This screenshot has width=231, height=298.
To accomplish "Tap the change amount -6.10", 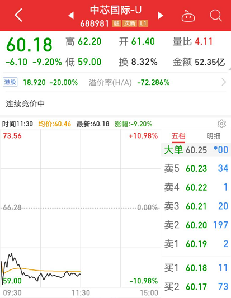I will (17, 62).
